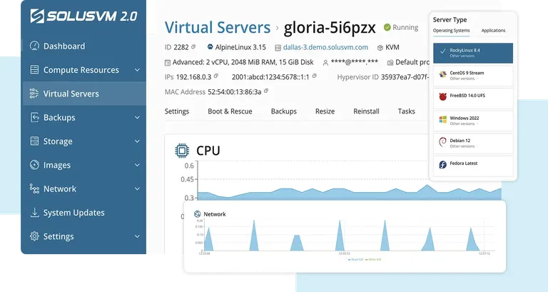Click the CPU chip icon on chart
The height and width of the screenshot is (292, 548).
182,151
